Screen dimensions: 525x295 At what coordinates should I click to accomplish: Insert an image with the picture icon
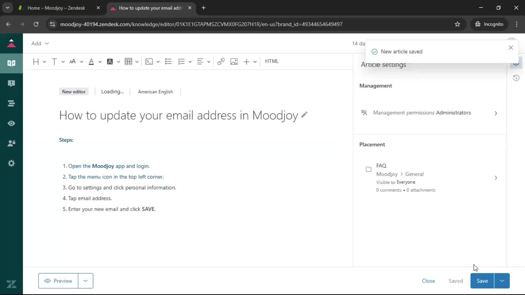[x=234, y=61]
